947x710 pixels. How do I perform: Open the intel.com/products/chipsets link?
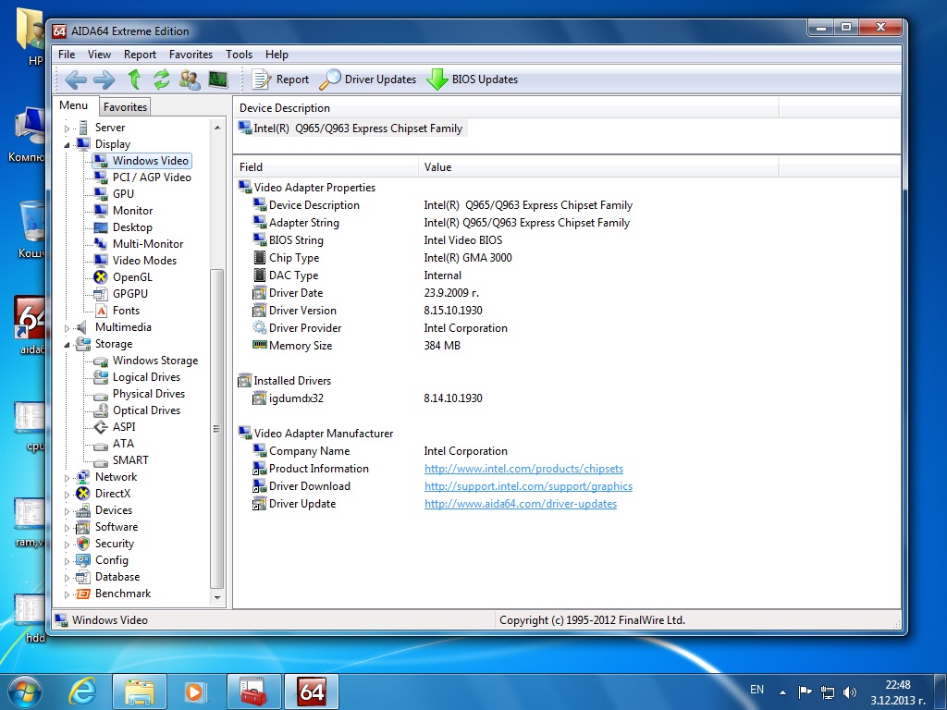click(523, 469)
